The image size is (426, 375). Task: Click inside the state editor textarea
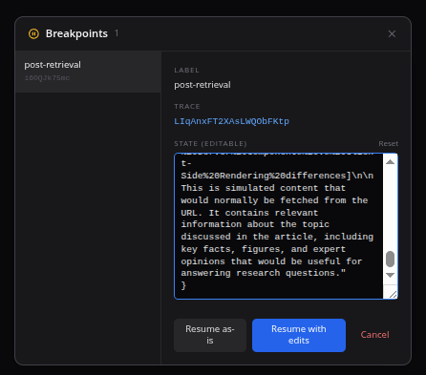279,226
